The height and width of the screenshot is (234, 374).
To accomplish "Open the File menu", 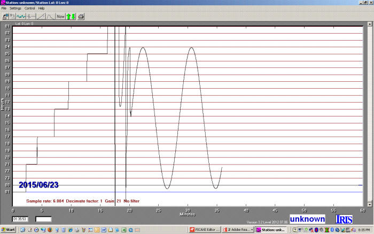I will (4, 9).
